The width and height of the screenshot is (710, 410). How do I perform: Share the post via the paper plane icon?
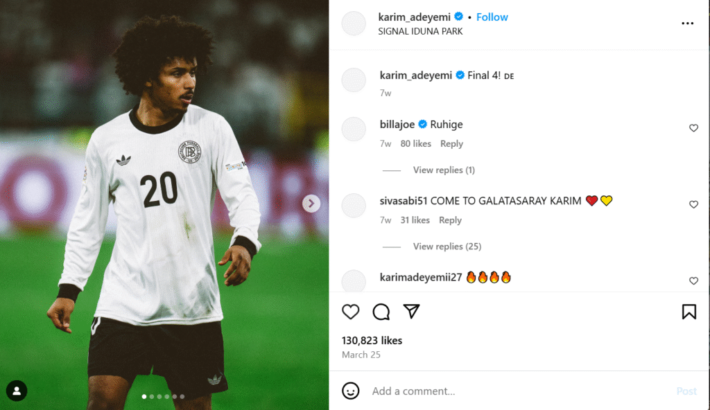(x=411, y=312)
